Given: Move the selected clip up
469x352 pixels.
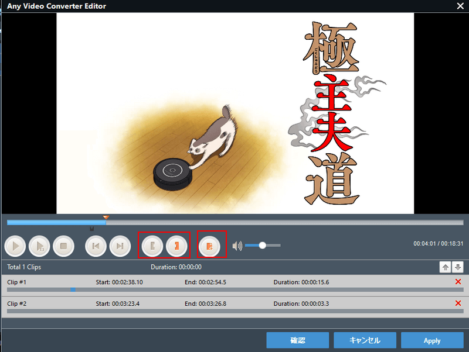Looking at the screenshot, I should click(x=445, y=267).
